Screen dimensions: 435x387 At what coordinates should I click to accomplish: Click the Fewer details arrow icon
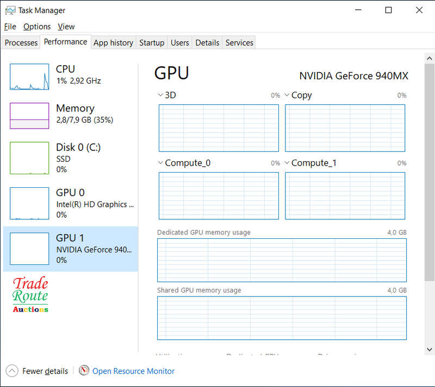coord(12,371)
